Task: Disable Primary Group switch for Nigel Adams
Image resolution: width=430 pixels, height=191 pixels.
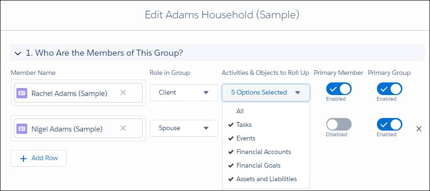Action: point(390,125)
